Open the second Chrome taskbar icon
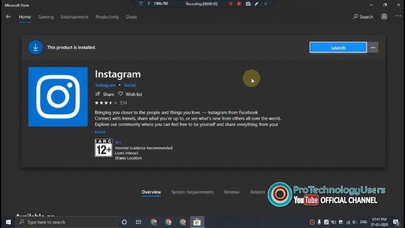This screenshot has height=228, width=405. click(x=168, y=222)
